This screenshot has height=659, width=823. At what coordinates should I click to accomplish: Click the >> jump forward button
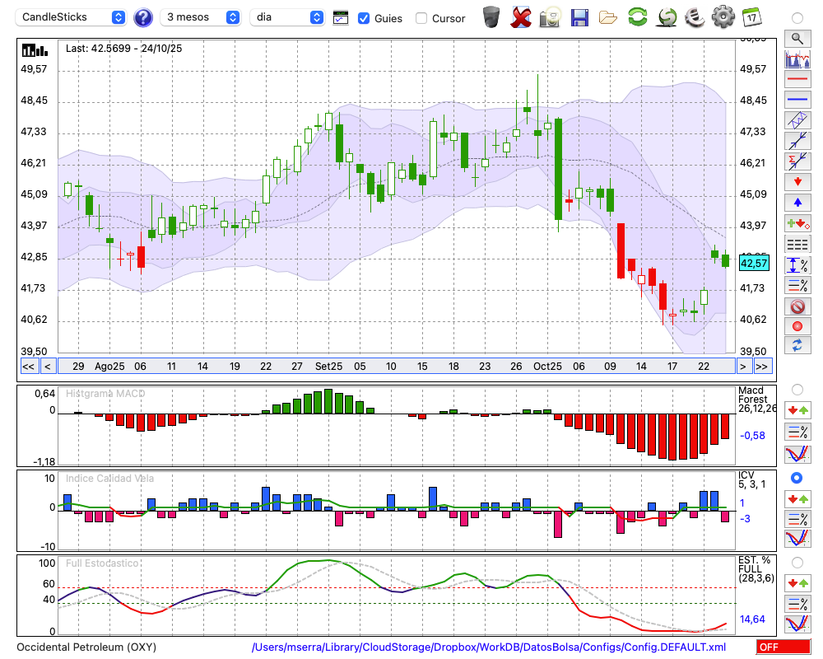[761, 367]
